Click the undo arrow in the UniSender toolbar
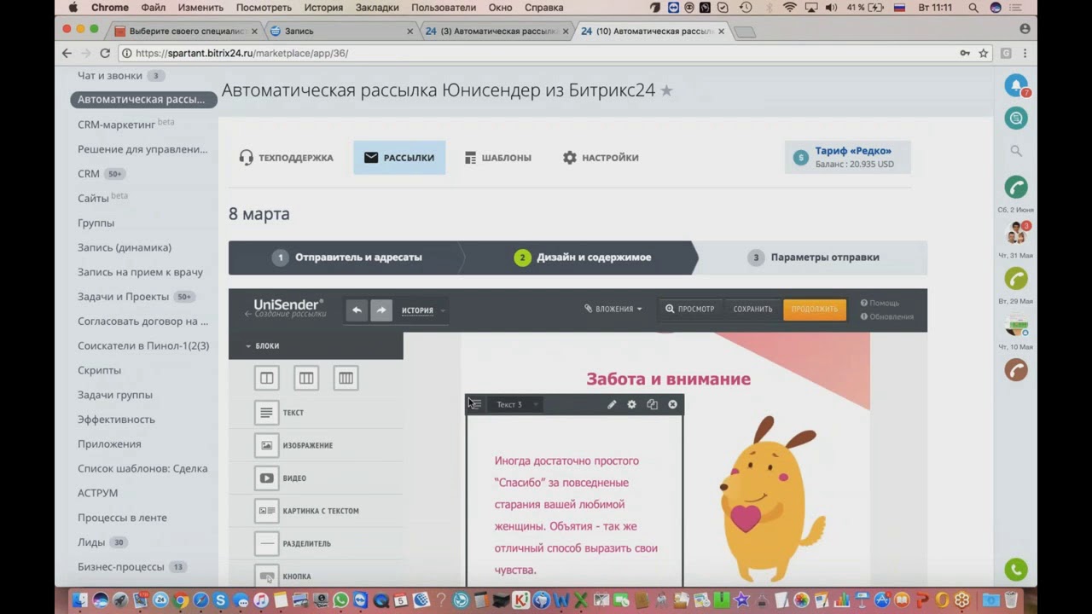This screenshot has width=1092, height=614. pos(357,310)
